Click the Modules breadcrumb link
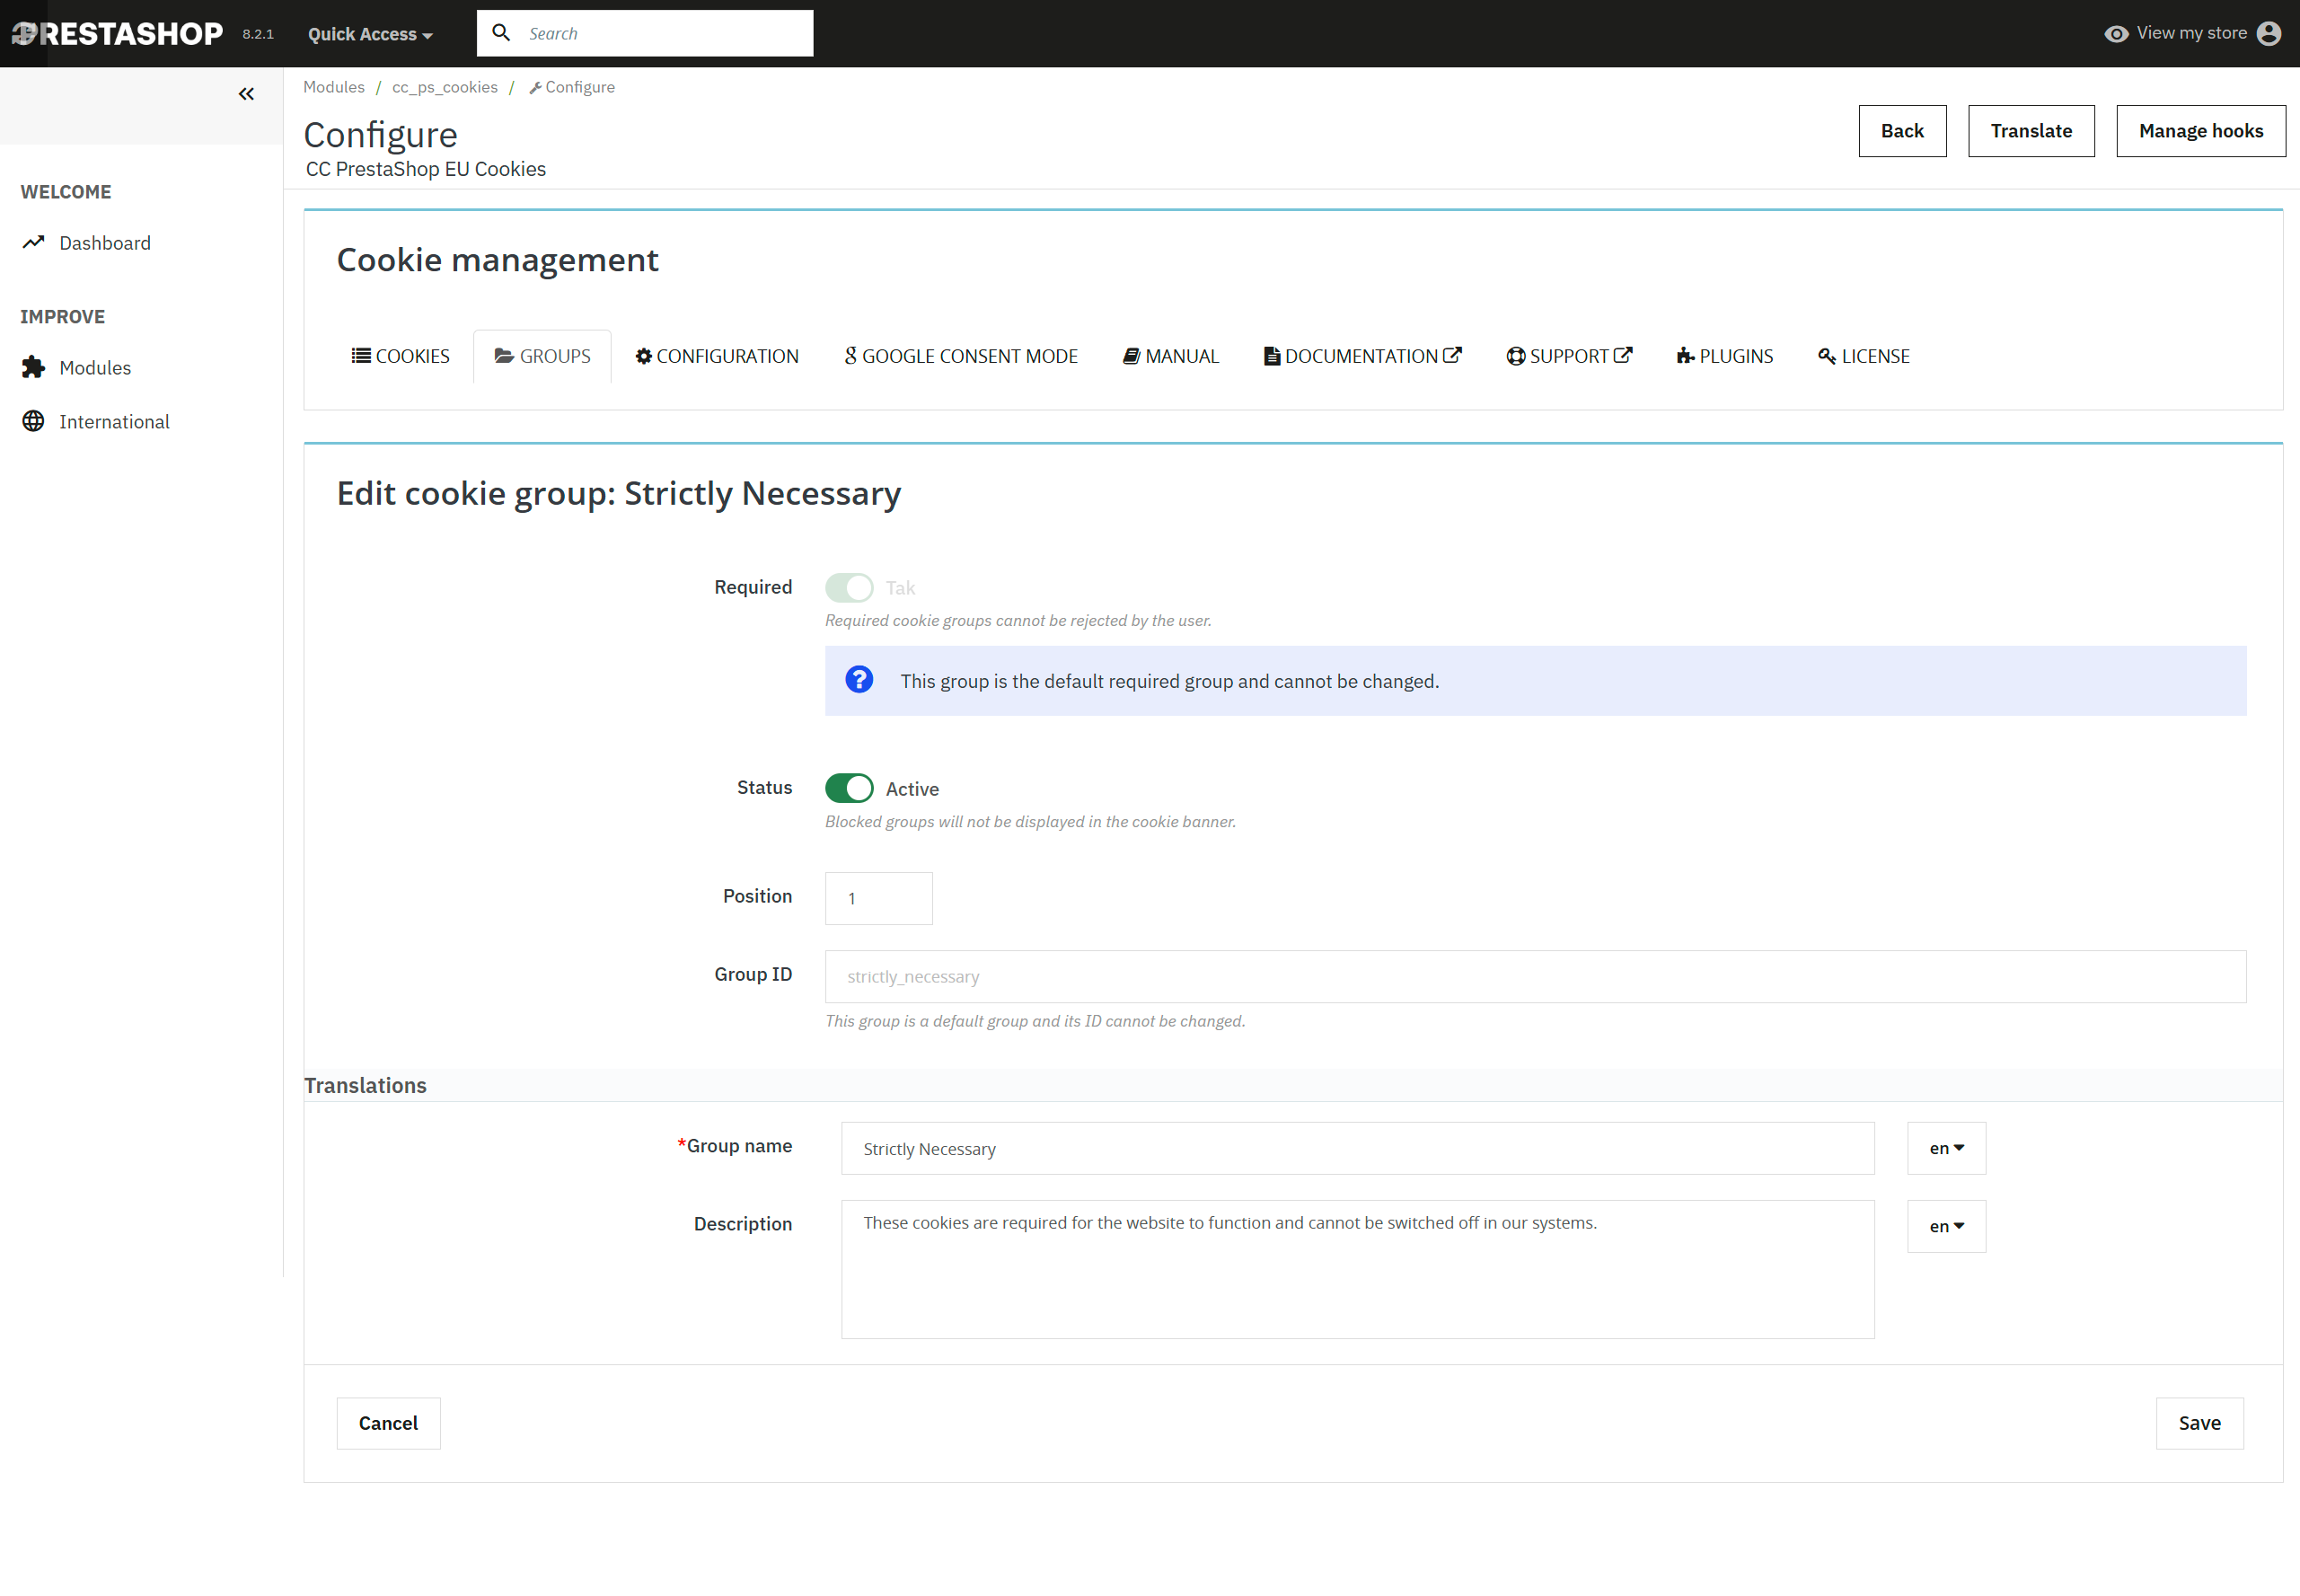2300x1596 pixels. click(334, 87)
